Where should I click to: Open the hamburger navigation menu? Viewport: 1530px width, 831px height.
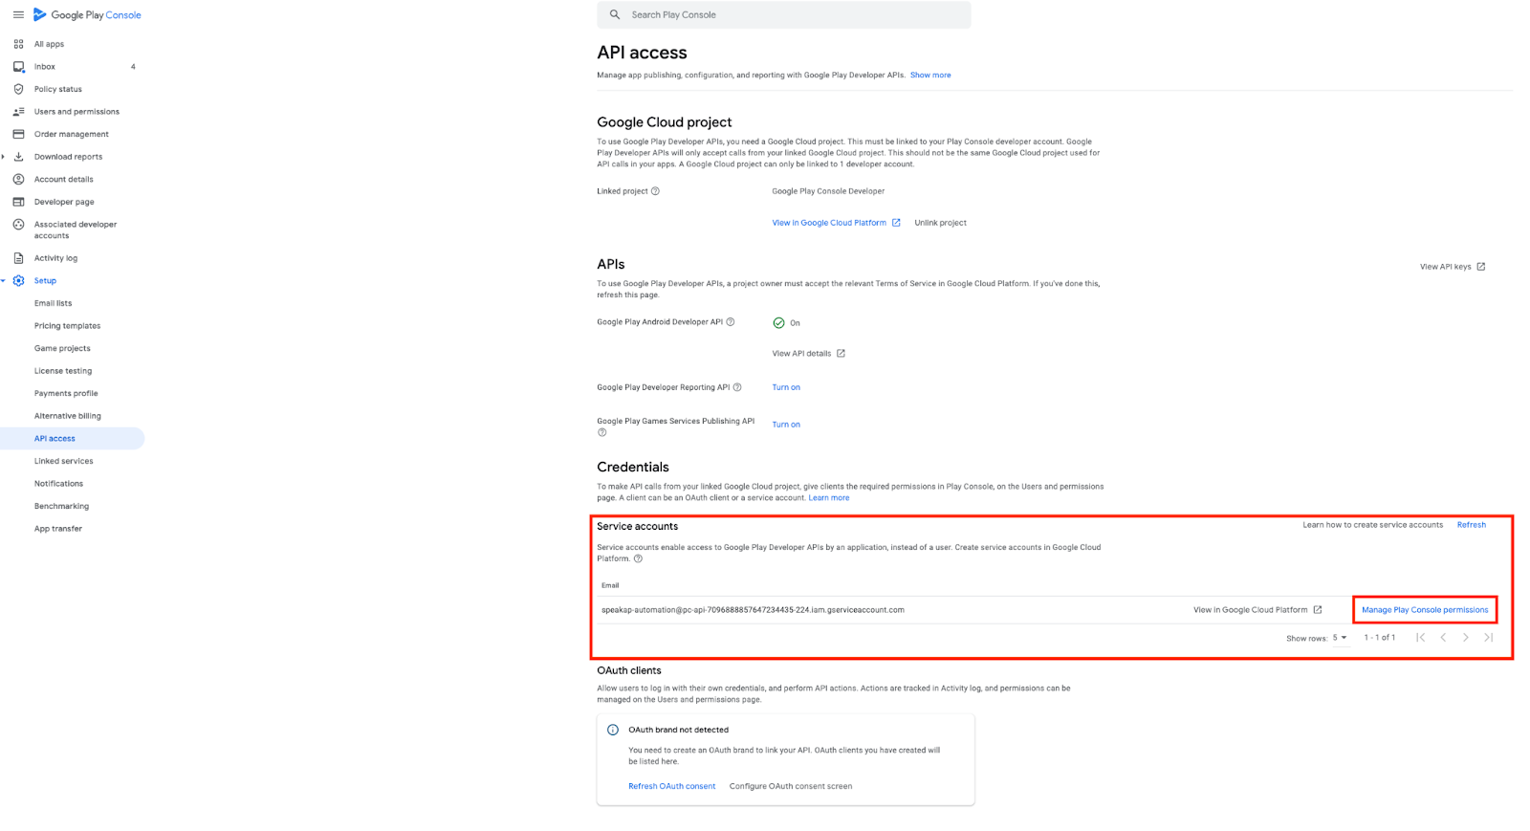tap(18, 15)
